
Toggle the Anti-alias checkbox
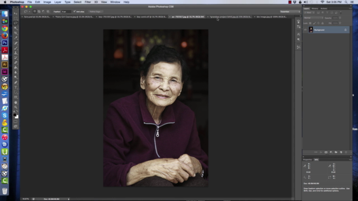74,11
